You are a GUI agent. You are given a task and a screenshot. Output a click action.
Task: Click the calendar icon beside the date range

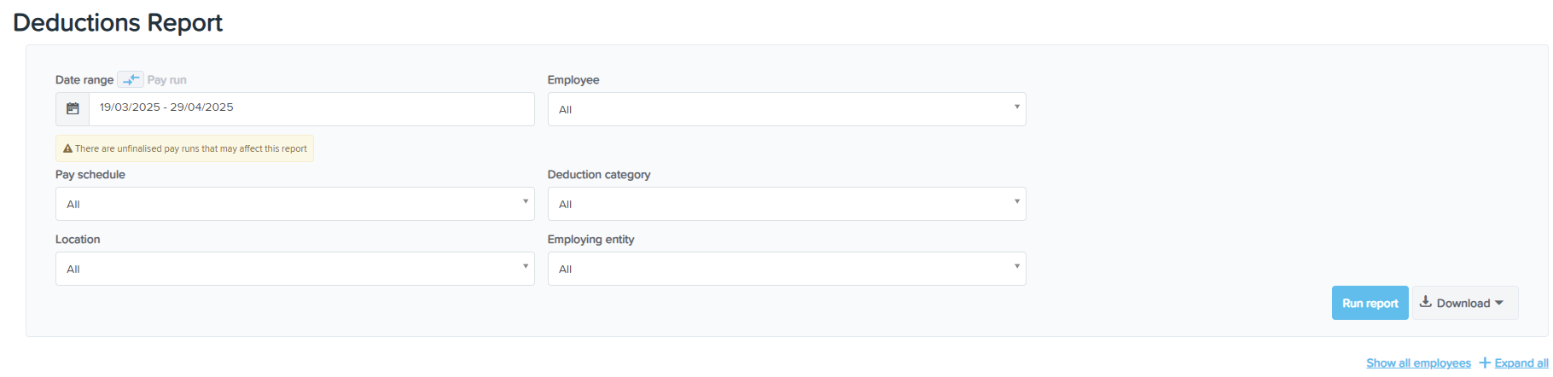click(73, 109)
